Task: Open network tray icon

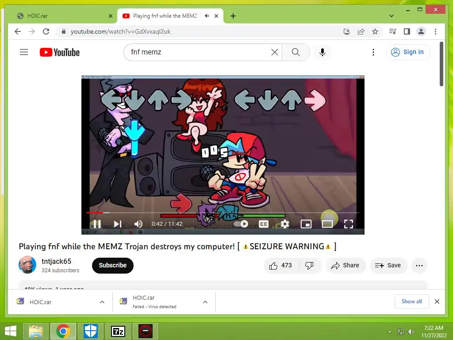Action: coord(401,331)
